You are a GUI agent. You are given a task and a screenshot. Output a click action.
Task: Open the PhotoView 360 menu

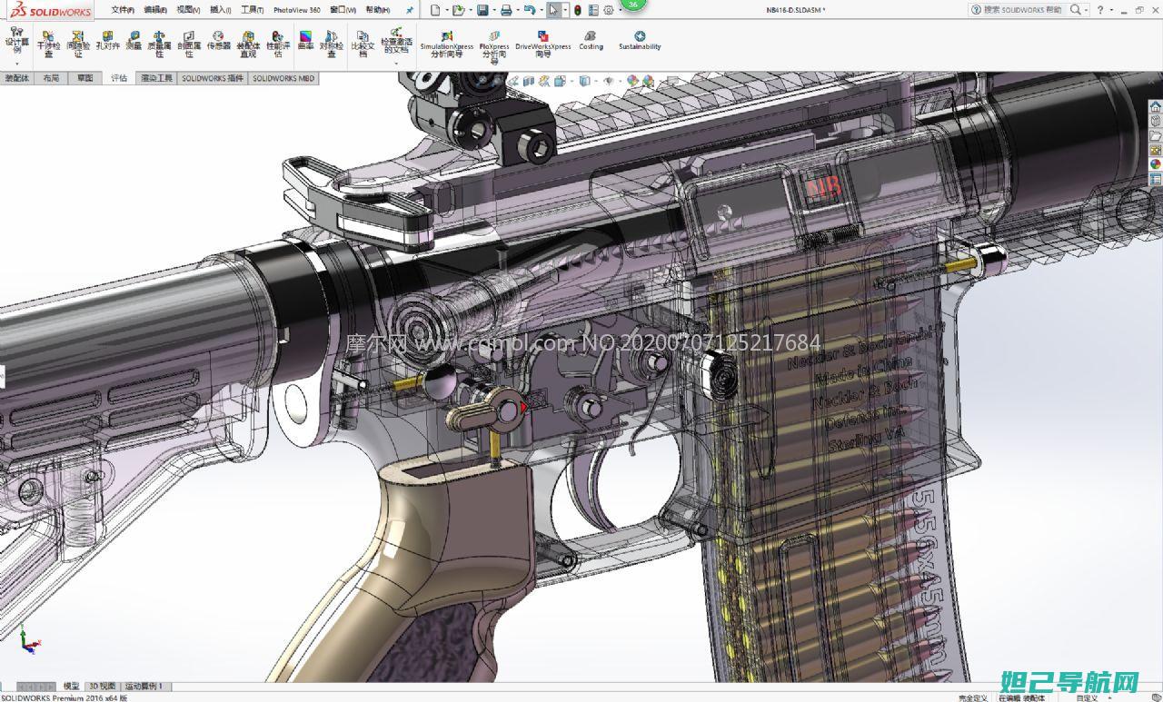pos(297,10)
